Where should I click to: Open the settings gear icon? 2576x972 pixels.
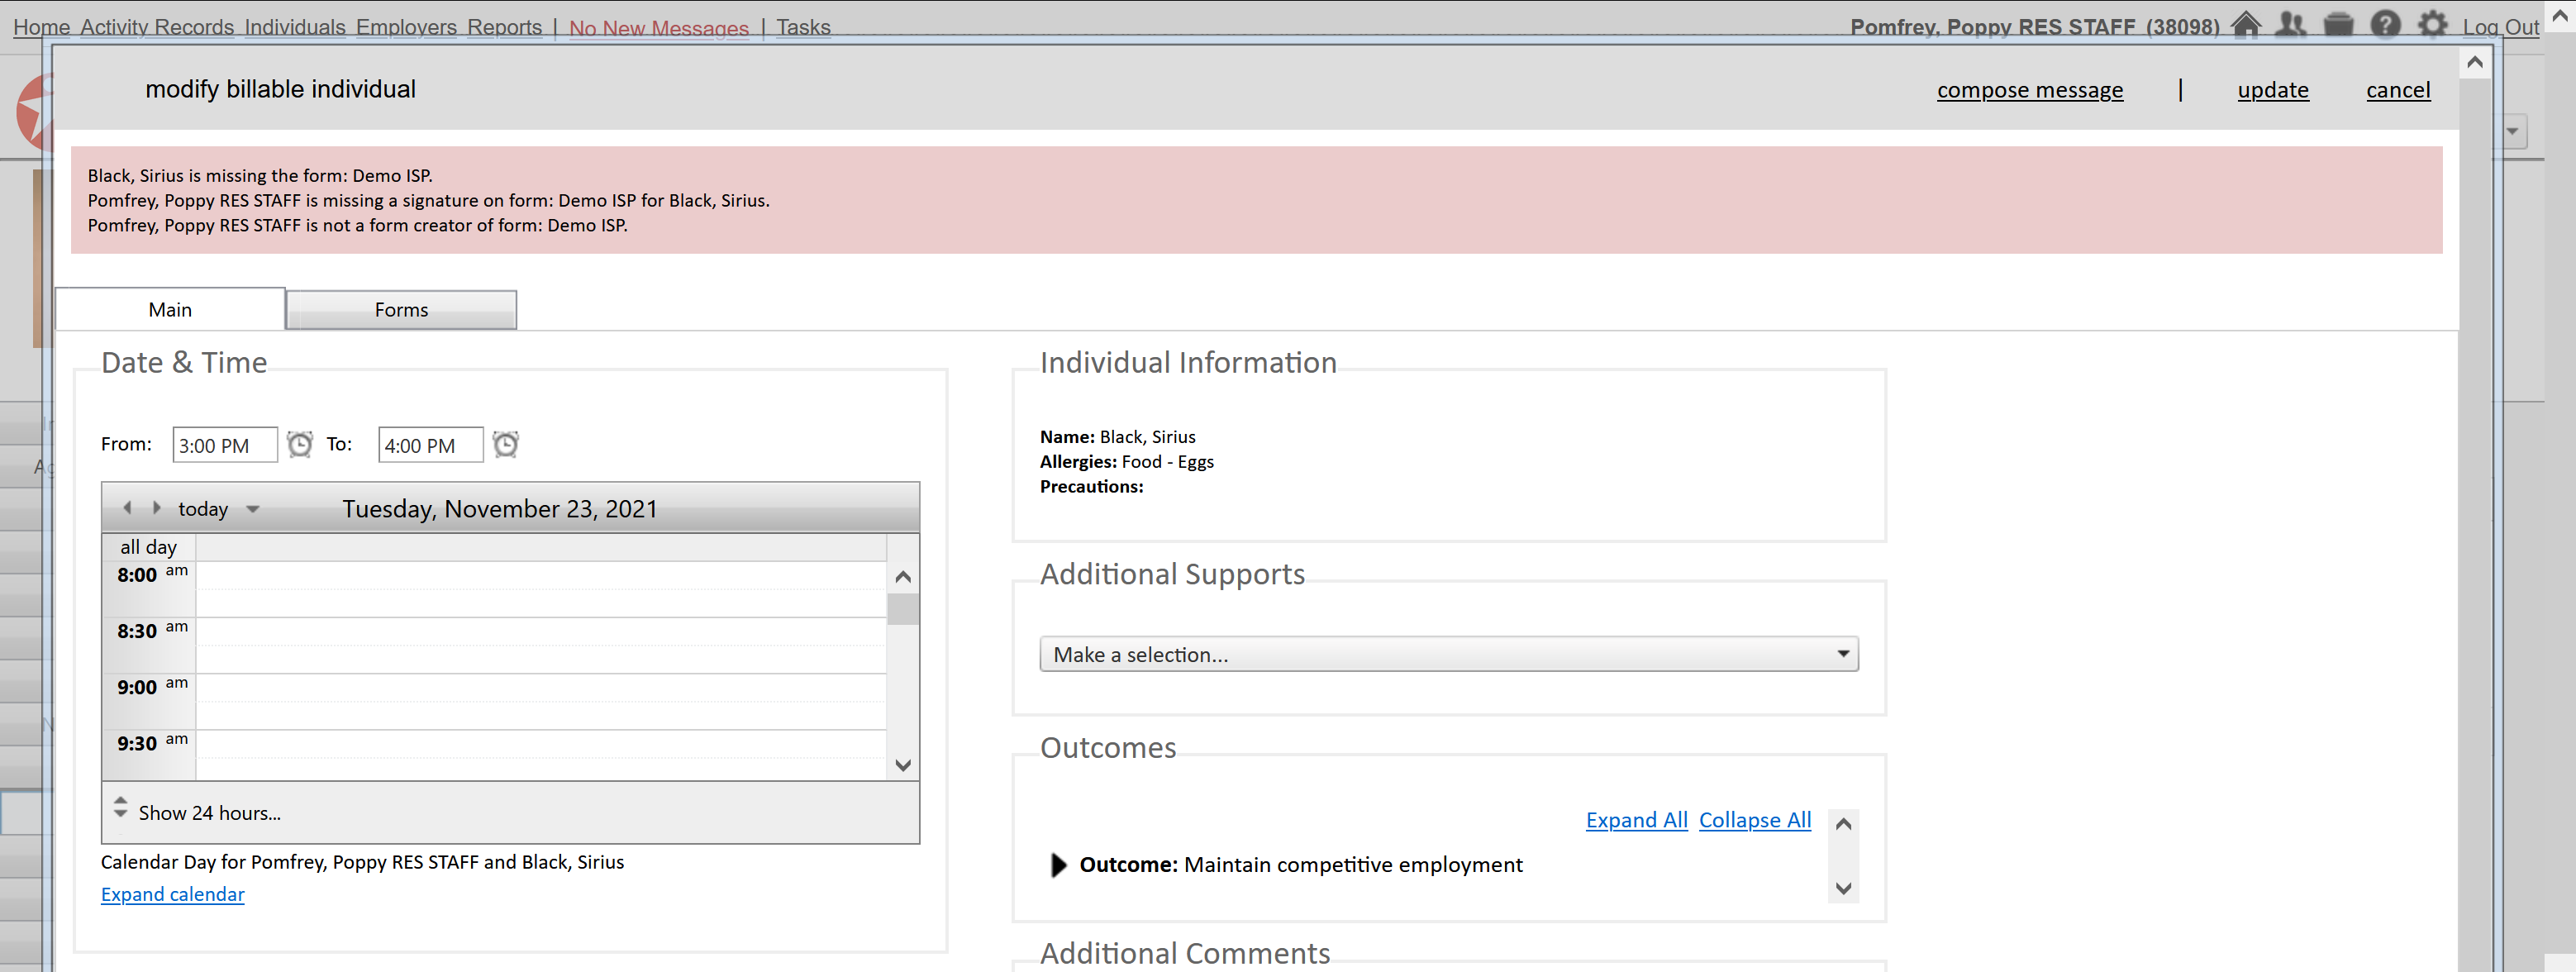coord(2432,25)
